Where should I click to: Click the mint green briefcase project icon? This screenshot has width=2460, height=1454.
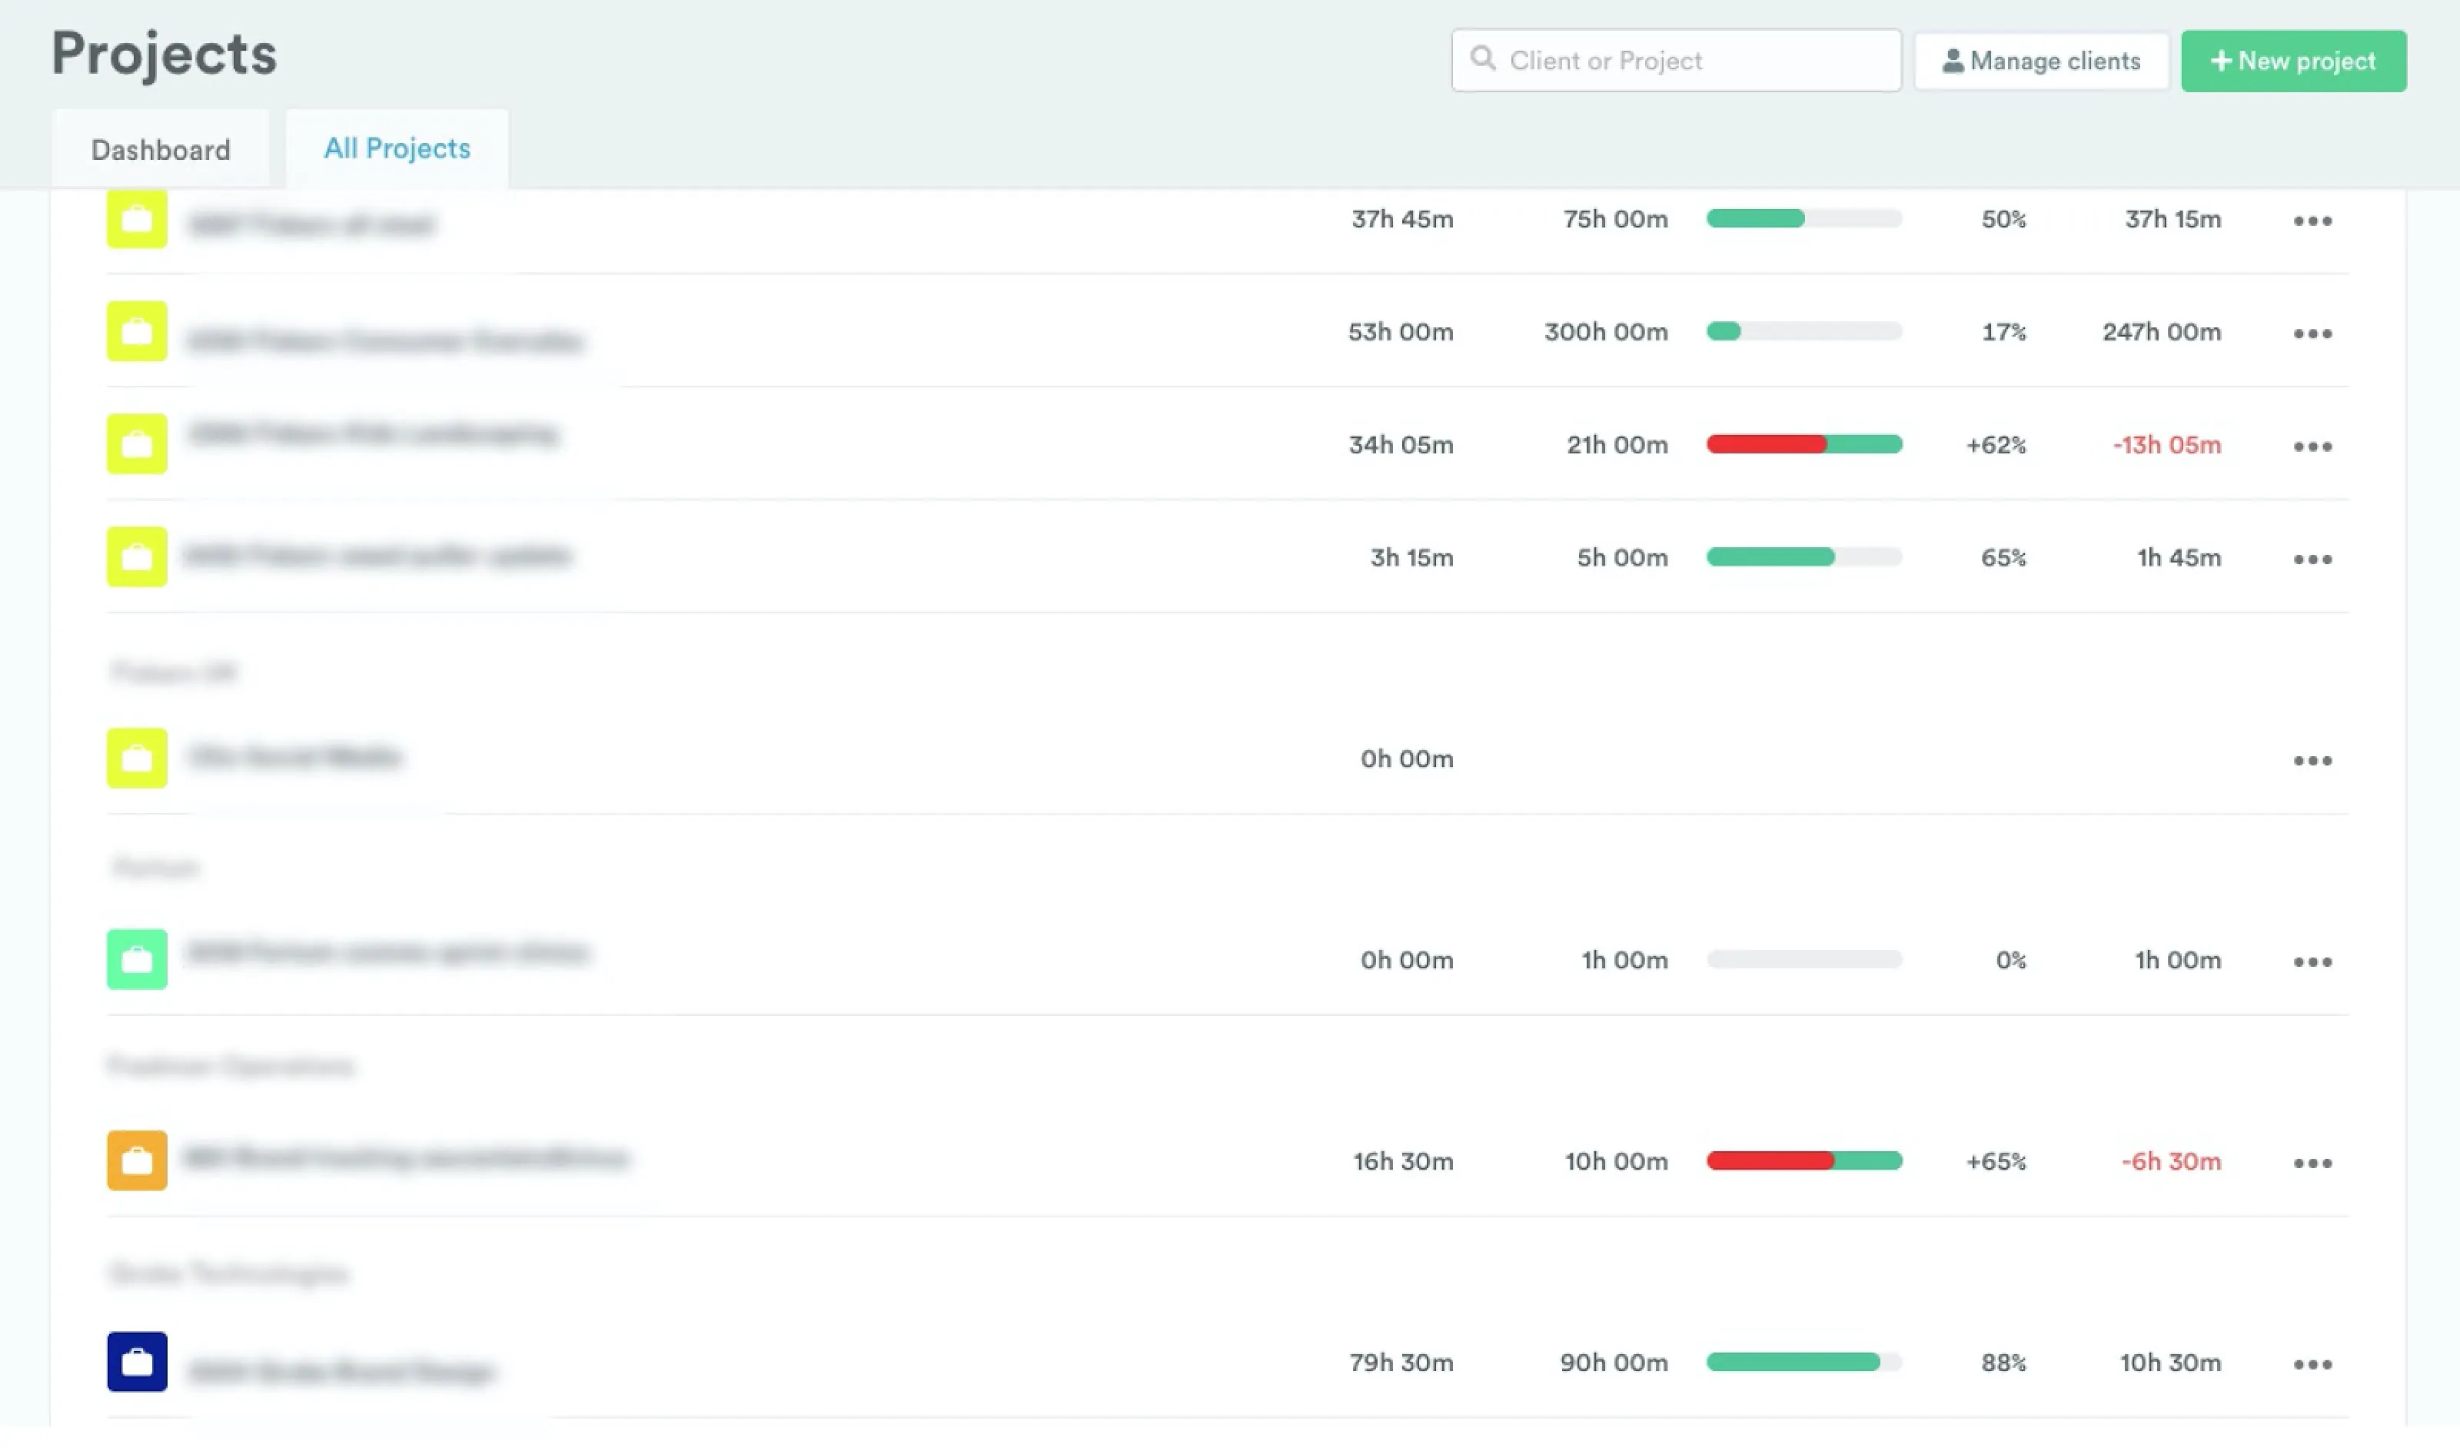pyautogui.click(x=136, y=959)
